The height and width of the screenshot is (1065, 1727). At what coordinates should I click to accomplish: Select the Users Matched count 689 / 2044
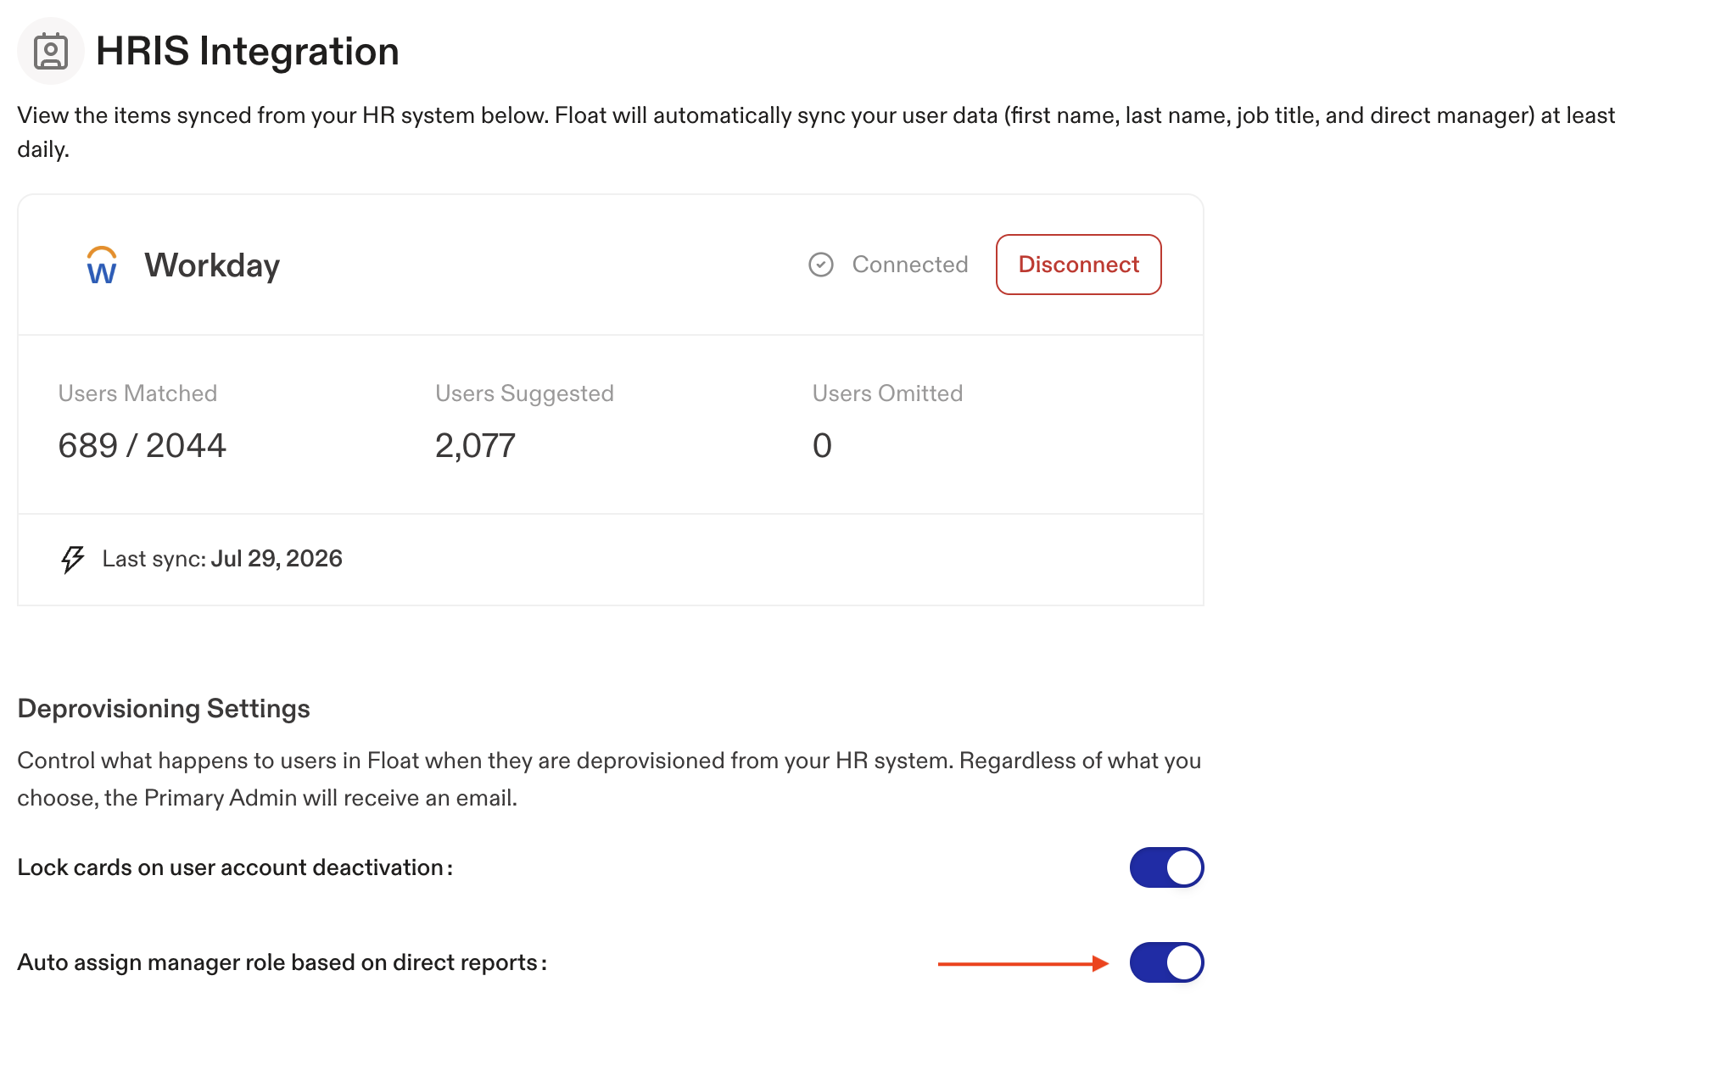(143, 445)
